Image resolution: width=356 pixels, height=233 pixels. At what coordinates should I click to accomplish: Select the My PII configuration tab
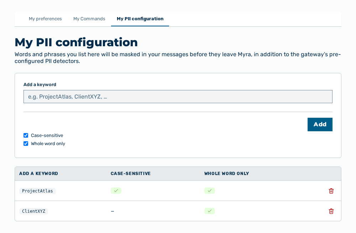tap(140, 19)
